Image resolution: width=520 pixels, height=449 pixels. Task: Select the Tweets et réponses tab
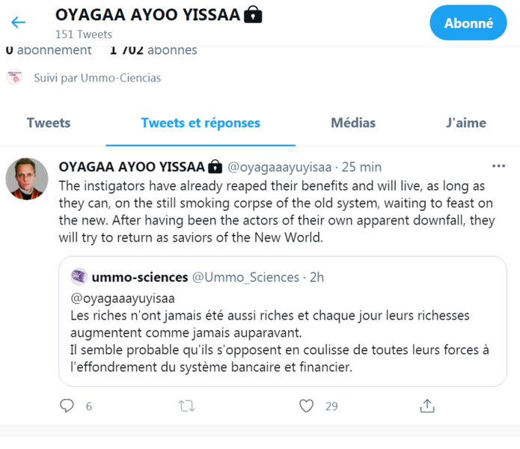tap(201, 123)
